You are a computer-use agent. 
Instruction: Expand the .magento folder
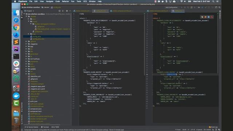(26, 44)
